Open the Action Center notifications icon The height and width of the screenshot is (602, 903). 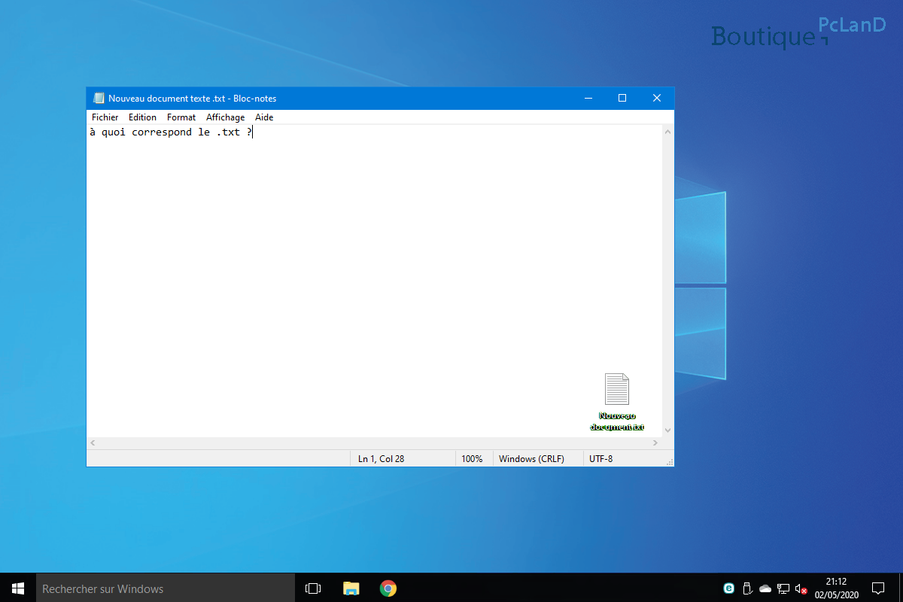[x=878, y=588]
